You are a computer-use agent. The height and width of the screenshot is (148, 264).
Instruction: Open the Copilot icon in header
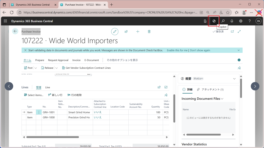point(214,21)
